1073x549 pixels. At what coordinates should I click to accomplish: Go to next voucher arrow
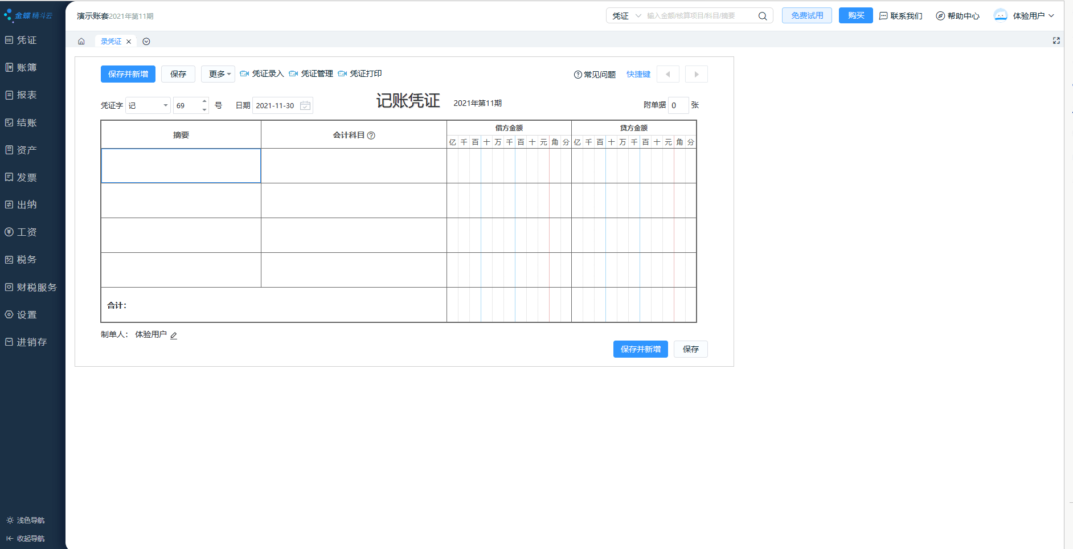(697, 75)
